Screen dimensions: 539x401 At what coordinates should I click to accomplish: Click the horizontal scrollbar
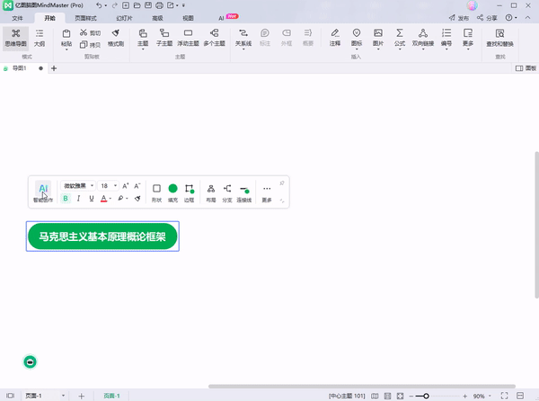coord(362,387)
